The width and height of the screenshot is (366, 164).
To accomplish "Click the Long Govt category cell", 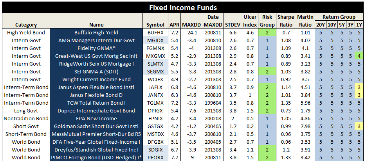I will [x=26, y=111].
